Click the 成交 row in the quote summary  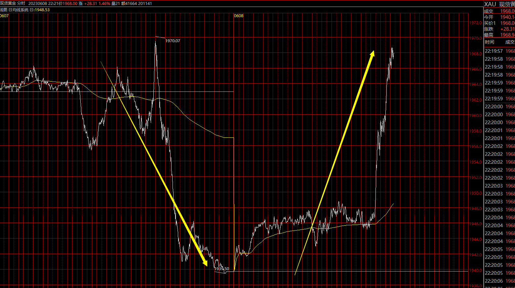[x=499, y=11]
